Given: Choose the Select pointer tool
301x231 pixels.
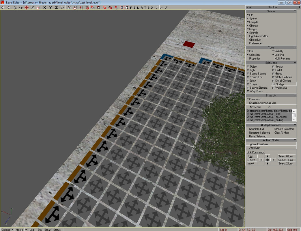Looking at the screenshot, I should (x=15, y=8).
